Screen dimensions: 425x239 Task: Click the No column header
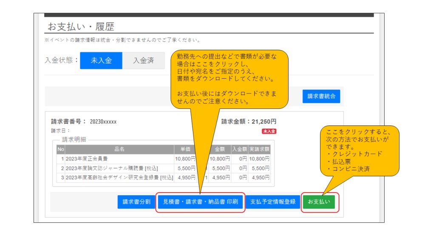[60, 149]
